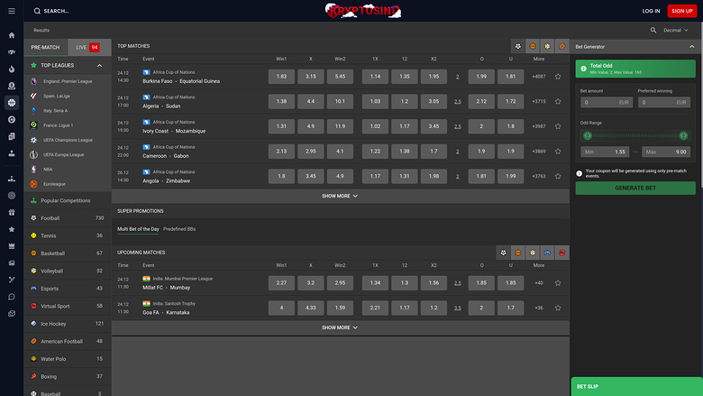Viewport: 703px width, 396px height.
Task: Click the info icon beside the coupon notice
Action: pos(579,173)
